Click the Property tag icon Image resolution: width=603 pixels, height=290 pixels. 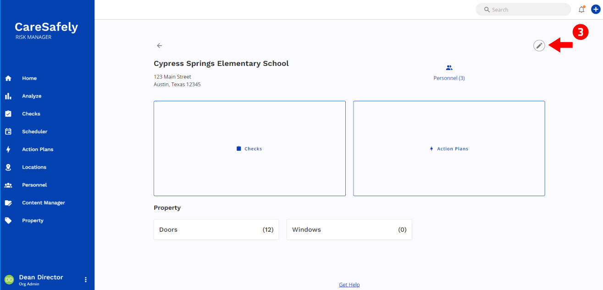pos(8,220)
